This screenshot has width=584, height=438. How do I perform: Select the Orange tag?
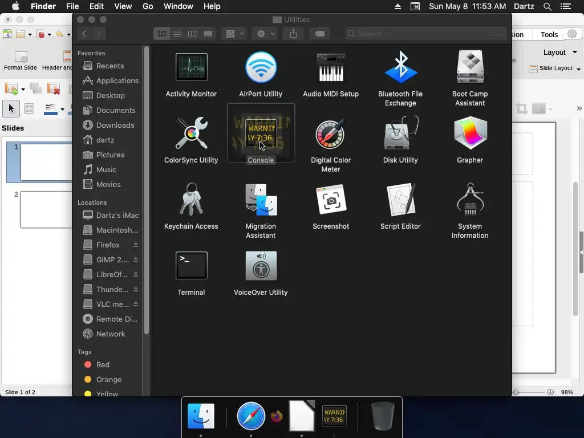point(109,379)
